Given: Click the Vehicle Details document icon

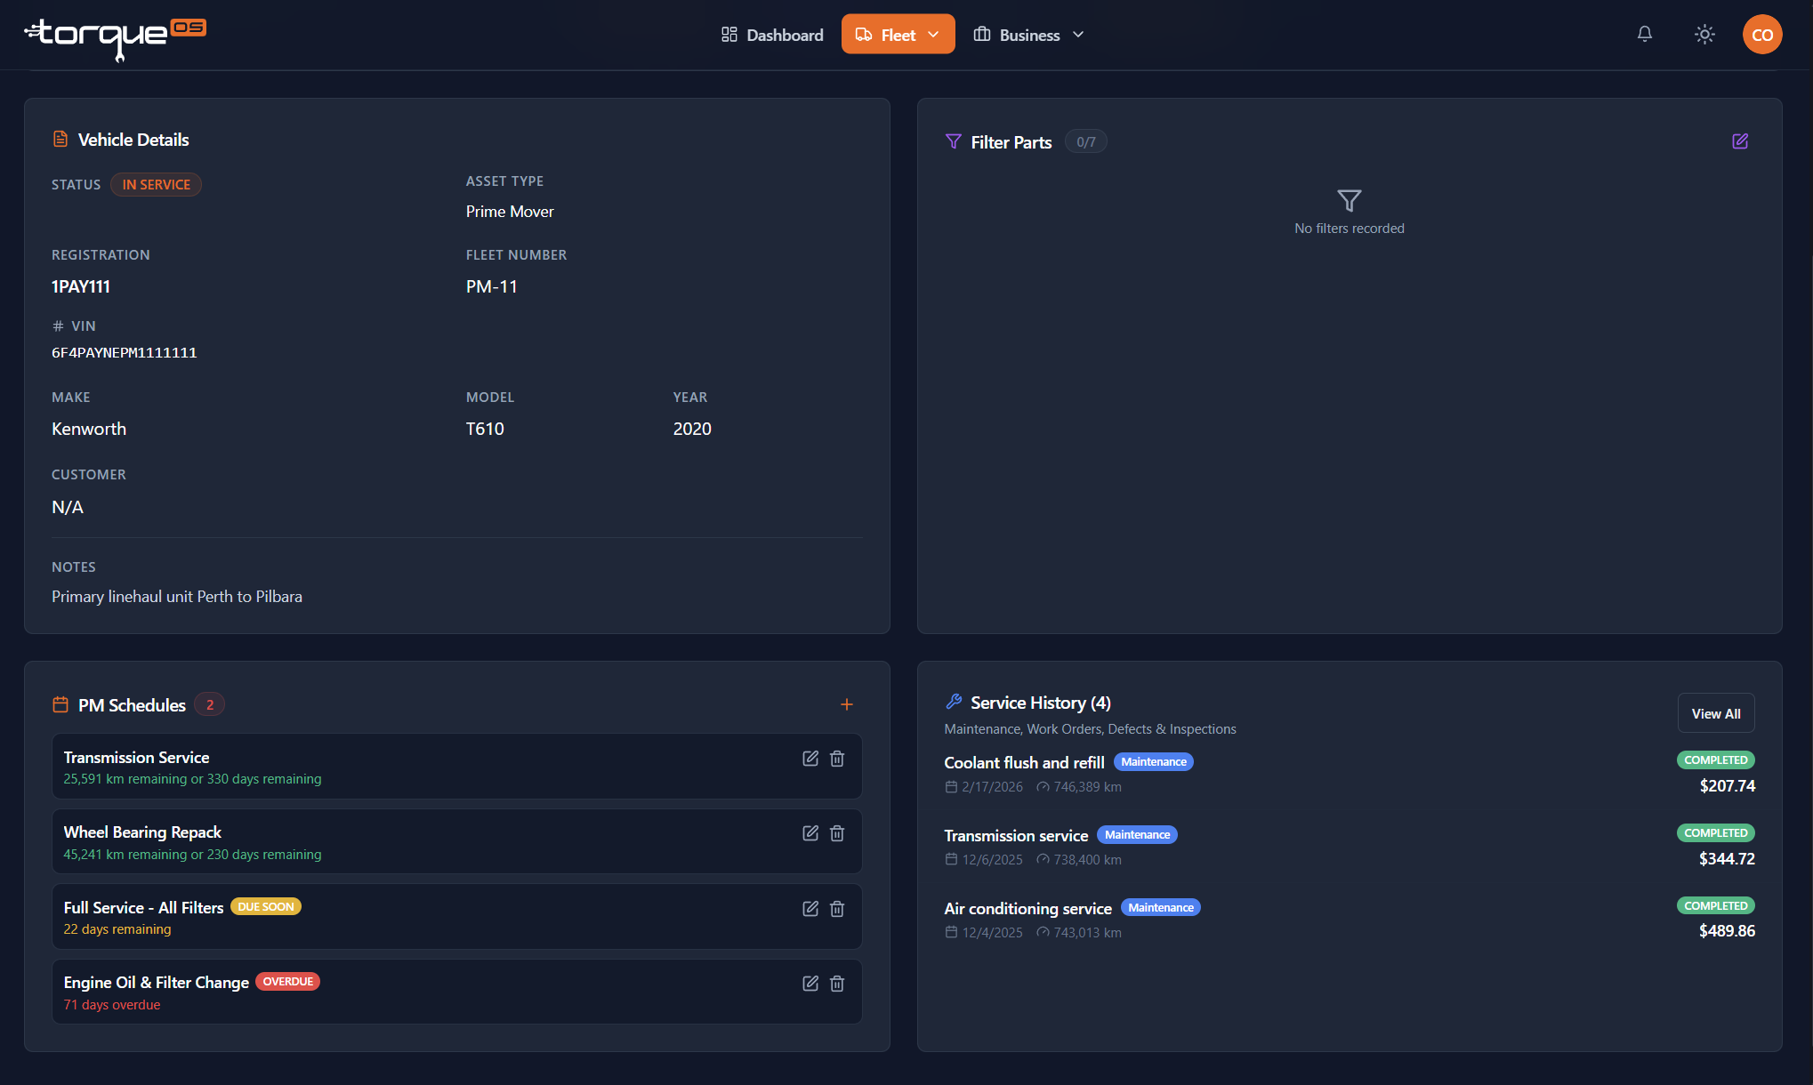Looking at the screenshot, I should 60,139.
